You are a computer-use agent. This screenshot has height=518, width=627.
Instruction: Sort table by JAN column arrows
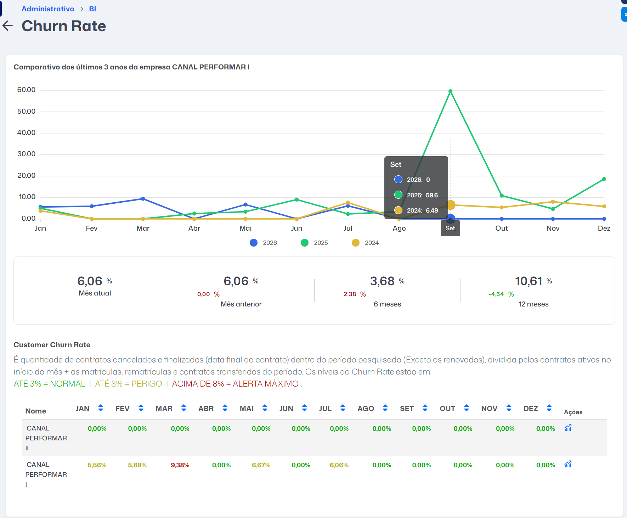tap(101, 408)
